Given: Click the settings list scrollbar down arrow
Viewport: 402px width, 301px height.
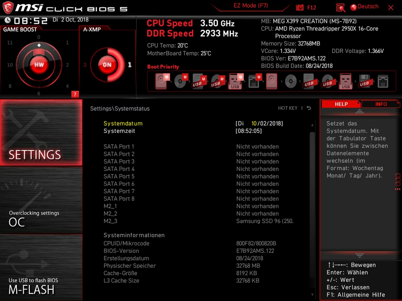Looking at the screenshot, I should 312,295.
